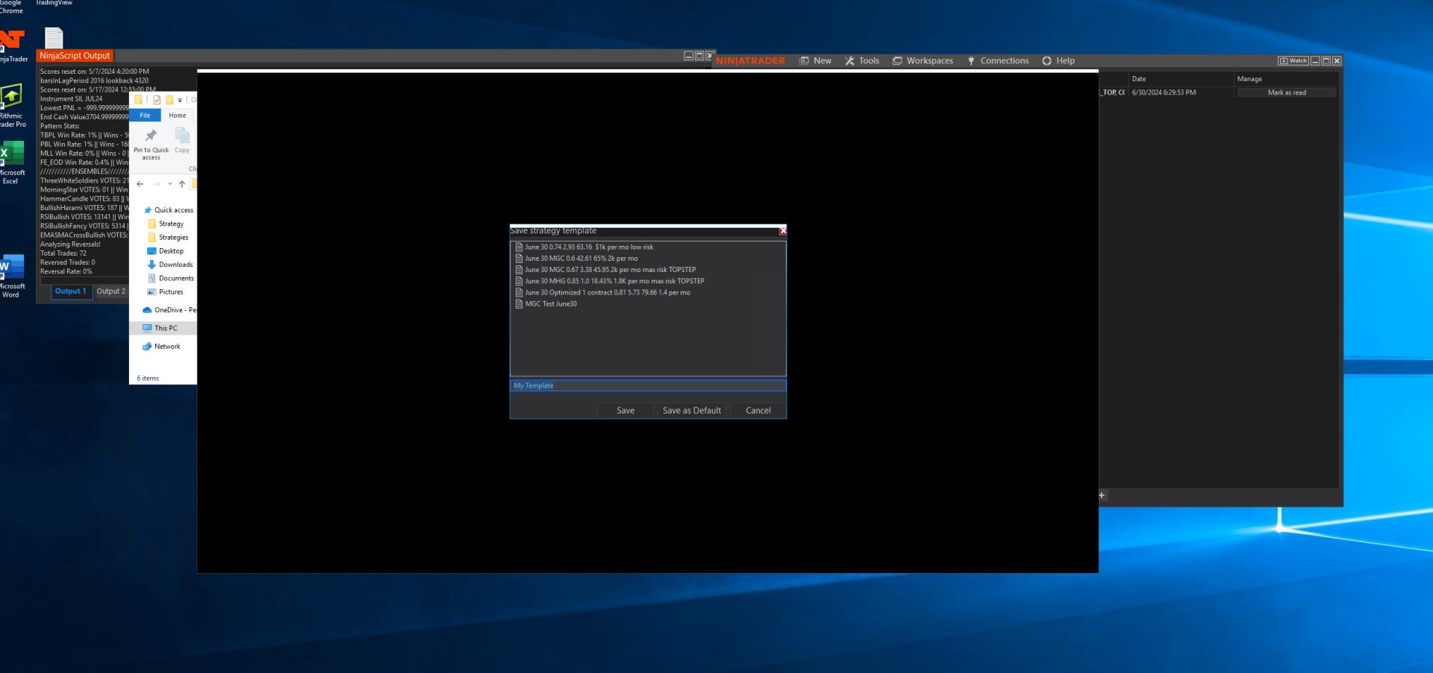Click the Up arrow in File Explorer
The height and width of the screenshot is (673, 1433).
[182, 184]
